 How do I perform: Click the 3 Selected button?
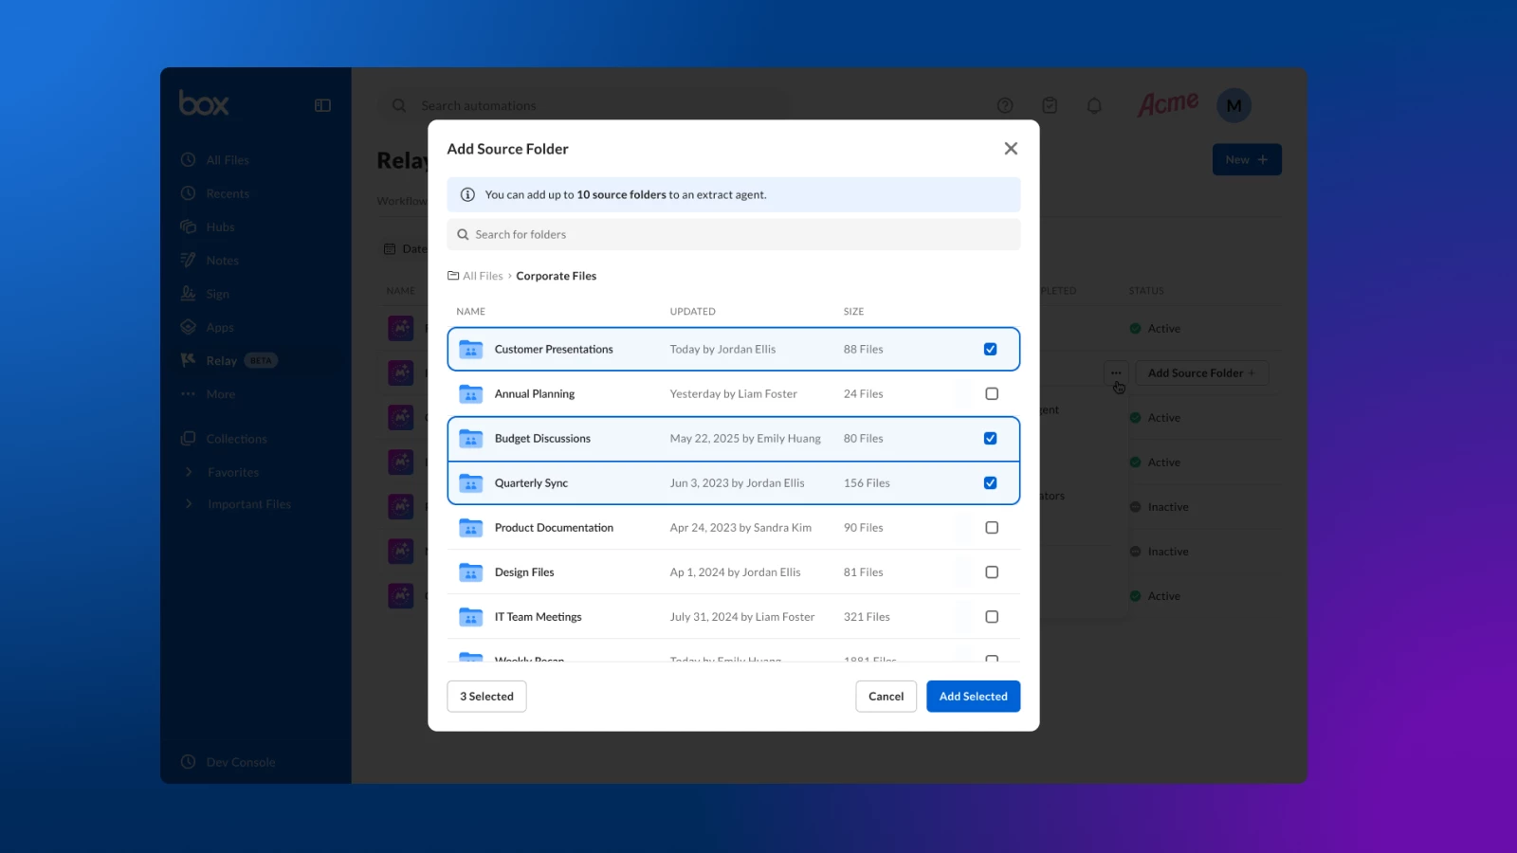486,697
